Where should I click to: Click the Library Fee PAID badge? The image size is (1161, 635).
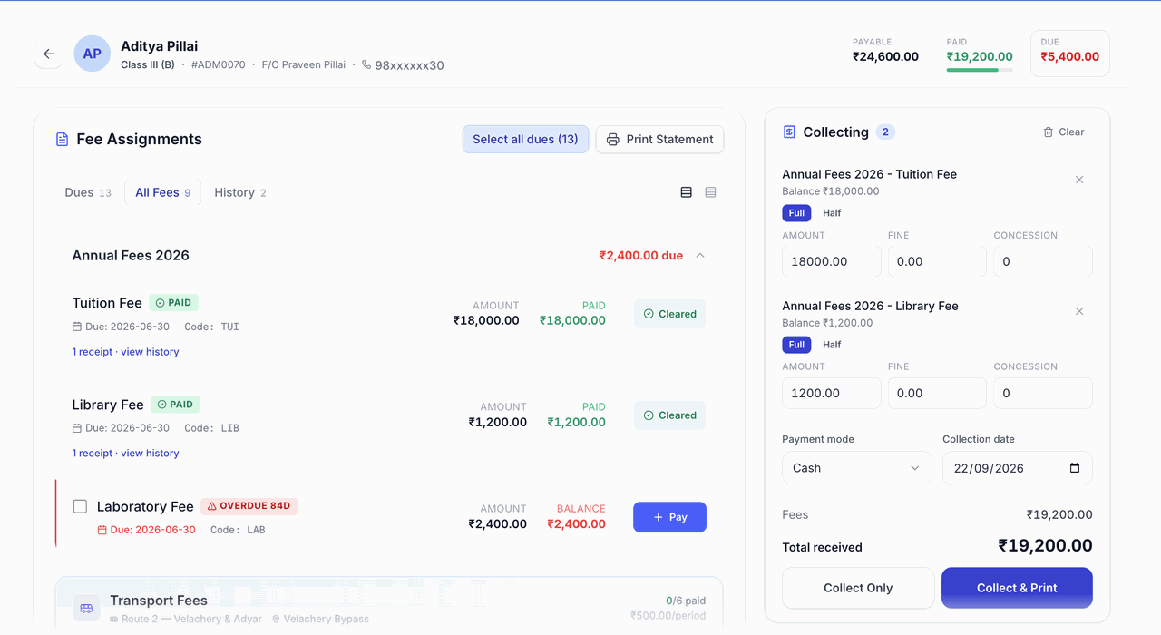(175, 405)
